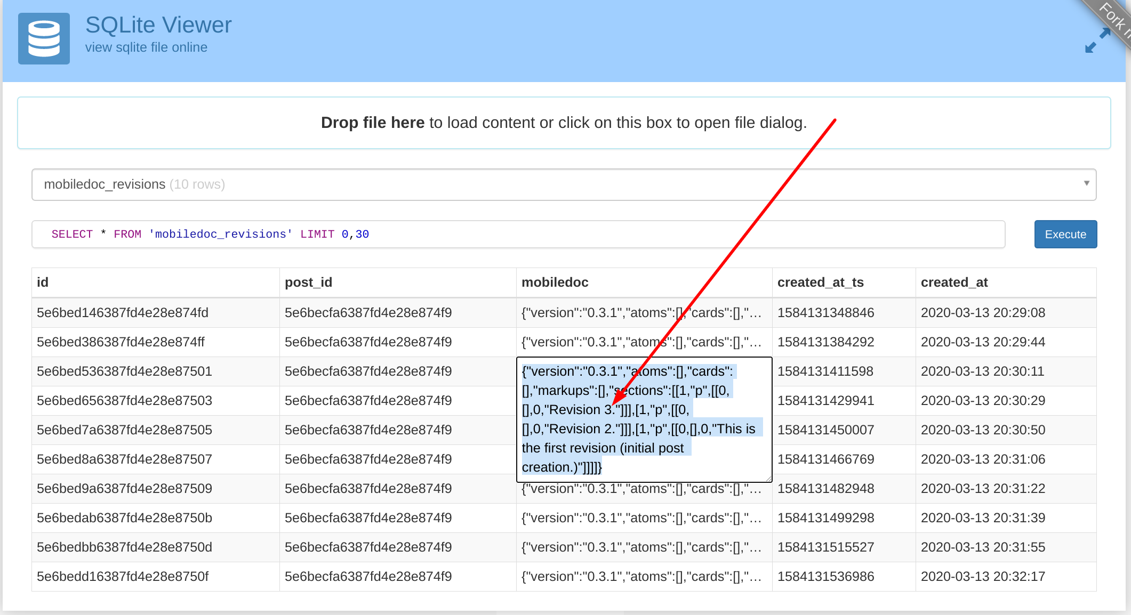Open the mobiledoc_revisions table dropdown
Image resolution: width=1131 pixels, height=615 pixels.
pyautogui.click(x=564, y=184)
